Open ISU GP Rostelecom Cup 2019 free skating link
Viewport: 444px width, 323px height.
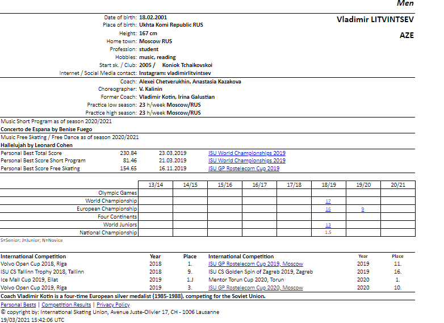(x=244, y=169)
